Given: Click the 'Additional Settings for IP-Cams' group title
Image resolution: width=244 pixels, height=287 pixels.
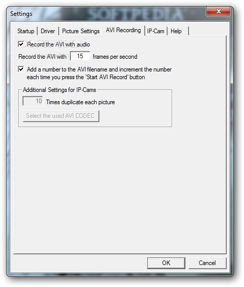Looking at the screenshot, I should pyautogui.click(x=60, y=90).
